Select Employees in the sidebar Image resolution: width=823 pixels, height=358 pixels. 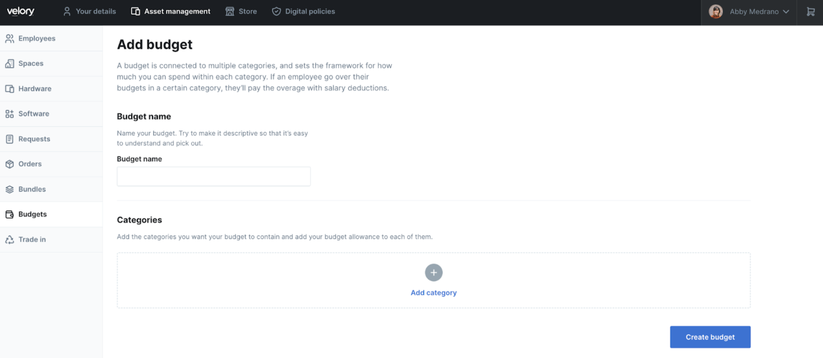(51, 38)
